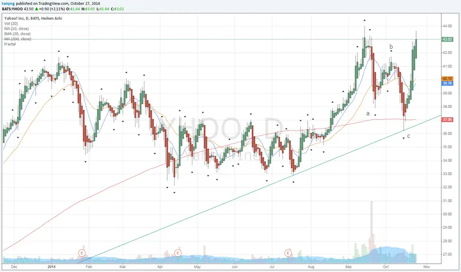Click the 'MA (200, close)' indicator label

tap(18, 39)
